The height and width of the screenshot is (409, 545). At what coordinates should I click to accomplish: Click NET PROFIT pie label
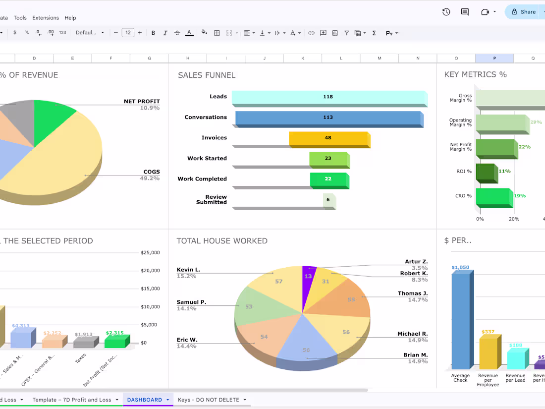(x=142, y=101)
